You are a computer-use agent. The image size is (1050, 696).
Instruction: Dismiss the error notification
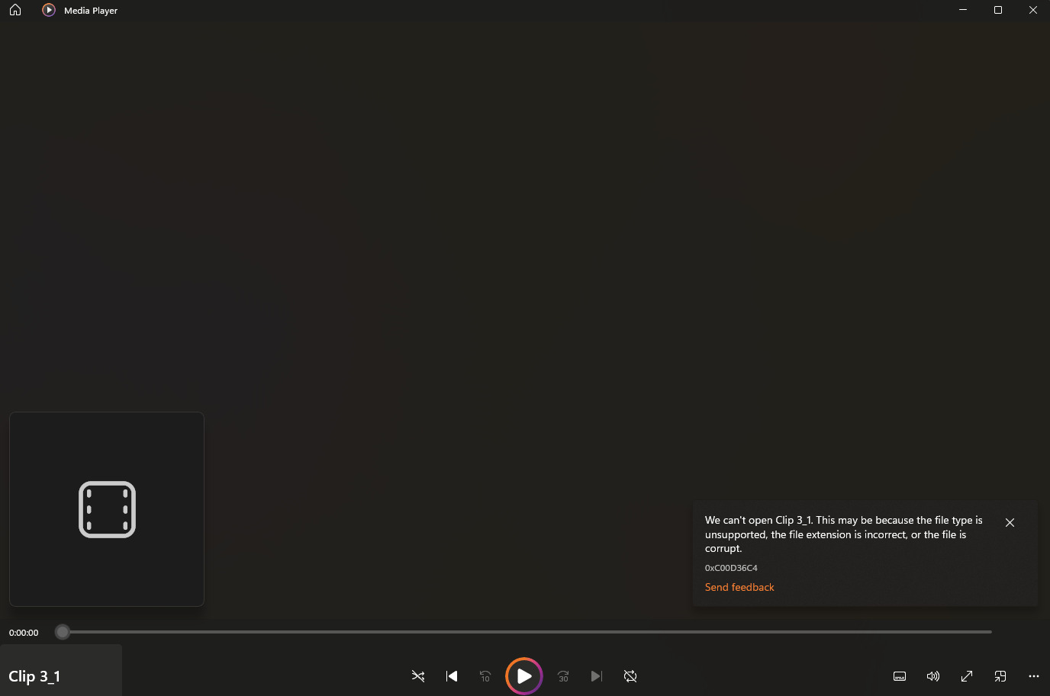(1010, 523)
